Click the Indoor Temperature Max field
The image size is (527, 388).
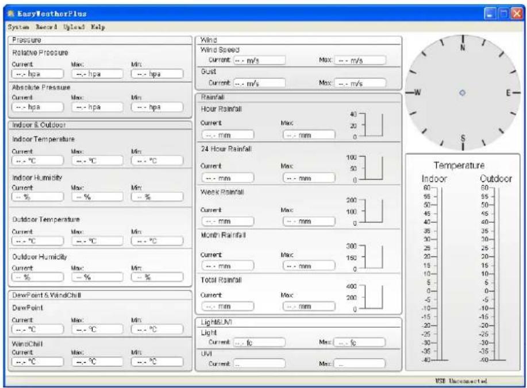98,161
